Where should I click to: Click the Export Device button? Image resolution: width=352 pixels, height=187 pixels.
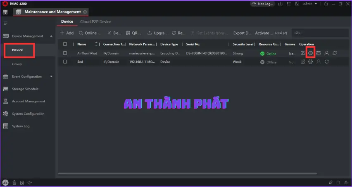point(242,33)
